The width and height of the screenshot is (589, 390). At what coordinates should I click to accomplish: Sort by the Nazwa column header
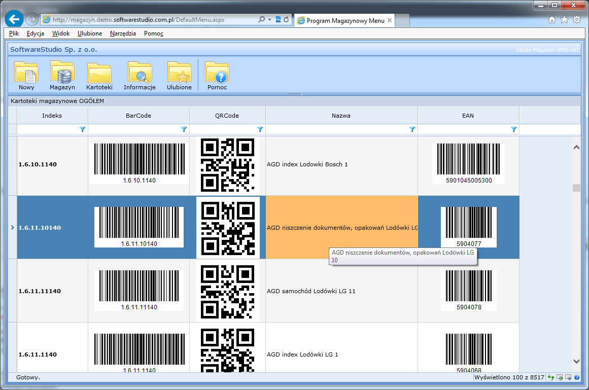[x=341, y=116]
